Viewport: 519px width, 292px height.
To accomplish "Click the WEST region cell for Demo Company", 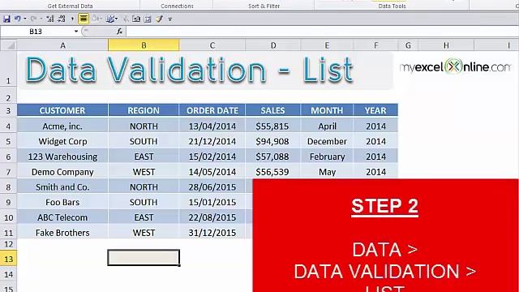I will click(144, 172).
